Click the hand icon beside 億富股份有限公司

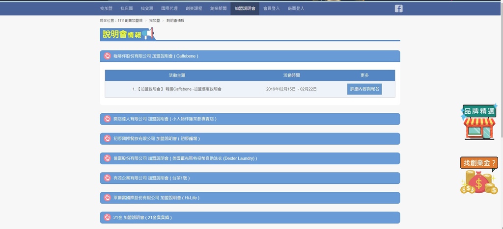[x=107, y=158]
